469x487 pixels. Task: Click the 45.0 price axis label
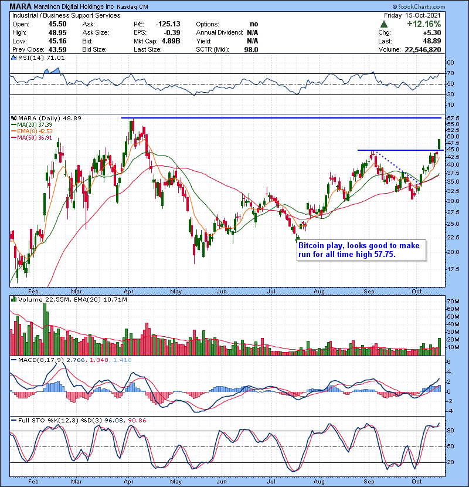point(453,150)
